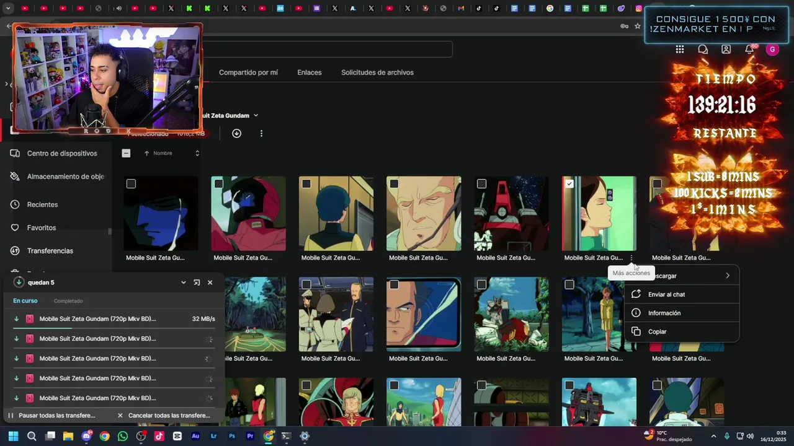The height and width of the screenshot is (446, 794).
Task: Open the blond red-suit character thumbnail
Action: 336,402
